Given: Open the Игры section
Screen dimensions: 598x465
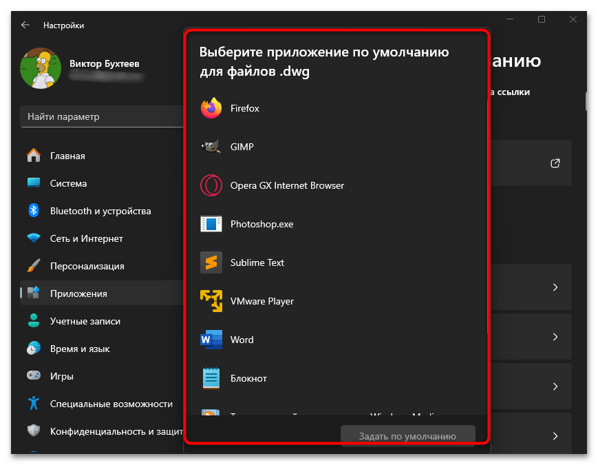Looking at the screenshot, I should [x=102, y=375].
